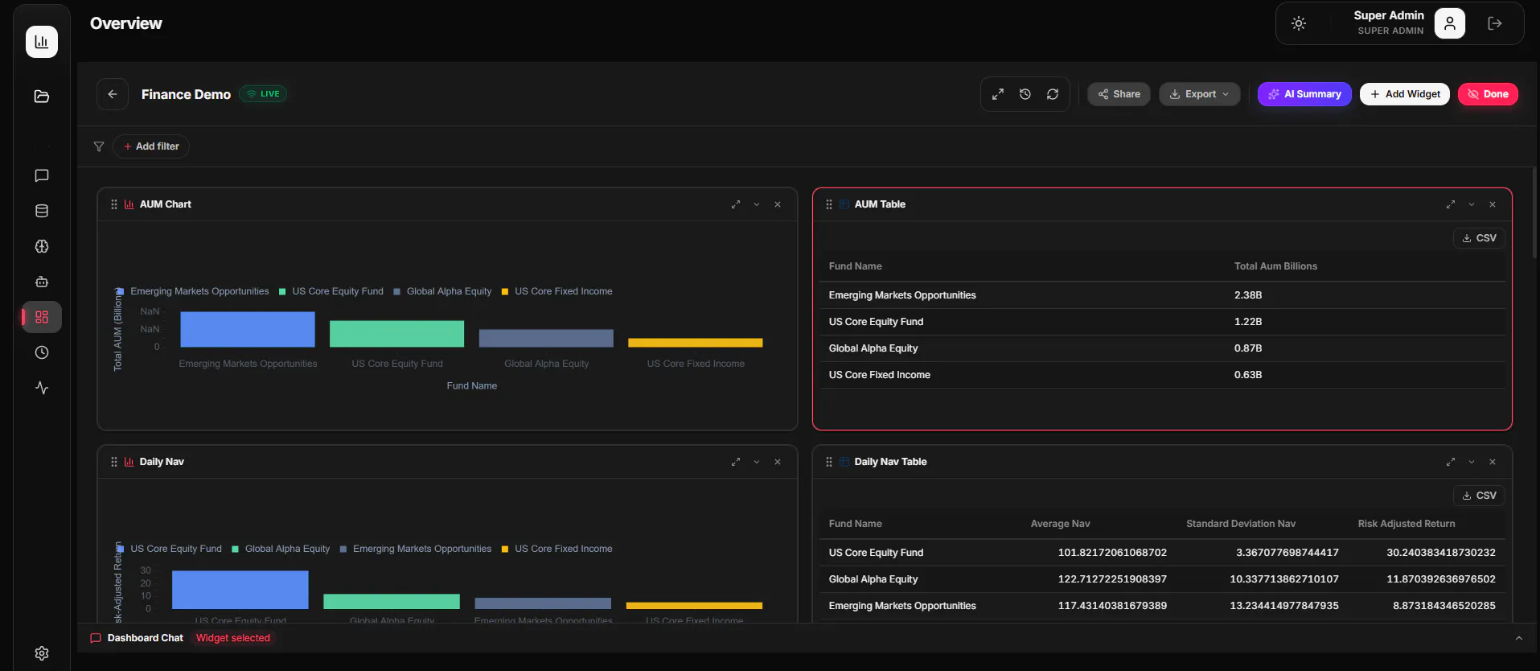Screen dimensions: 1540x671
Task: Open the chat bubble sidebar icon
Action: tap(42, 175)
